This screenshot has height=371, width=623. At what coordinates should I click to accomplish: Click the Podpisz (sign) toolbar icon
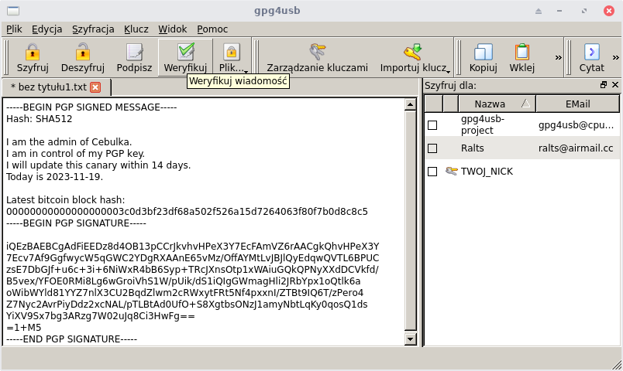coord(134,52)
